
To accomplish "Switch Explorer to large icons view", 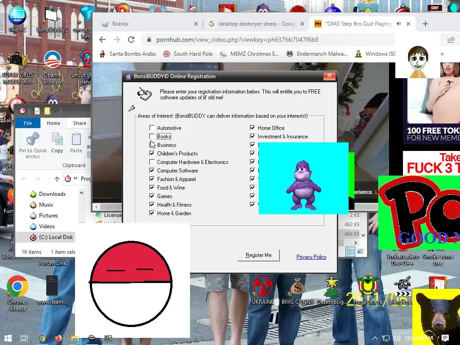I will (x=360, y=252).
